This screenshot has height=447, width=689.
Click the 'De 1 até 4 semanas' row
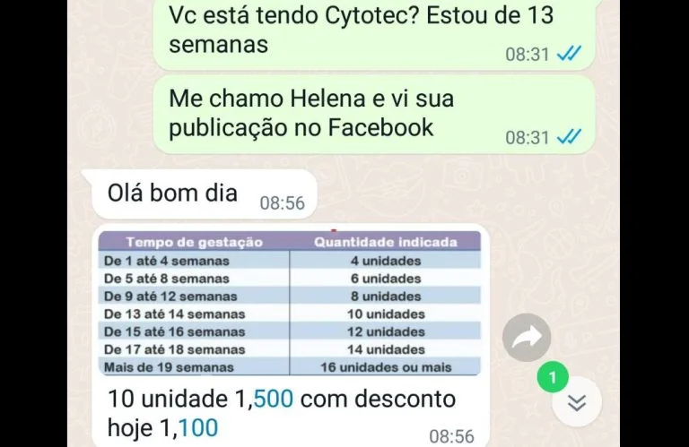click(290, 261)
